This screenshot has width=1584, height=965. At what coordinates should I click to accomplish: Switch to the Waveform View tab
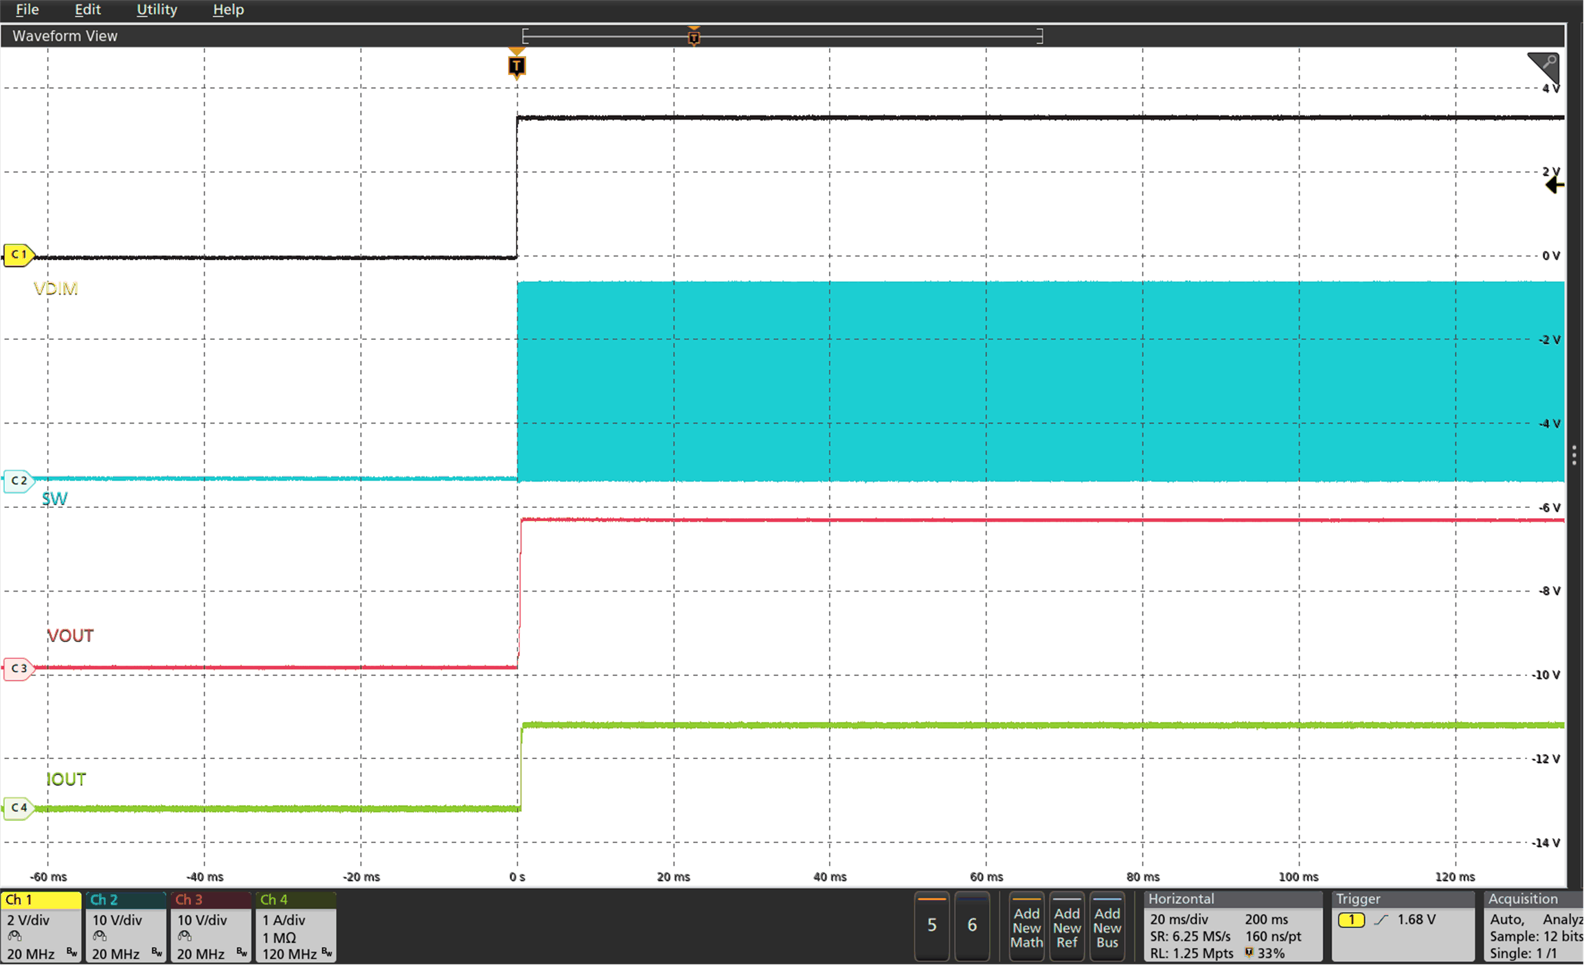point(65,36)
